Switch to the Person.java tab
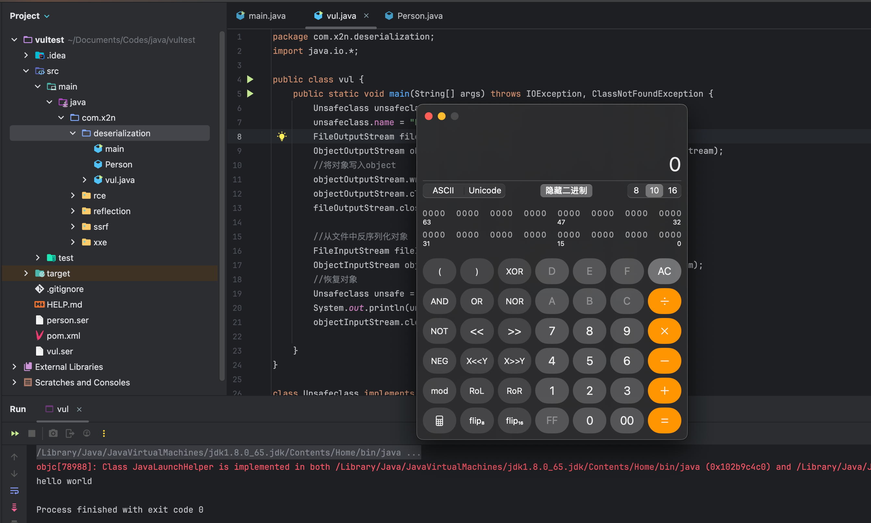The image size is (871, 523). click(414, 16)
